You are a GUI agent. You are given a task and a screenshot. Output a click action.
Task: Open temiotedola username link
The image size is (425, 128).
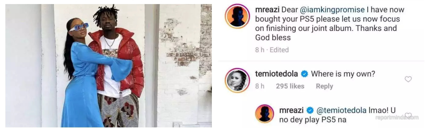(276, 74)
